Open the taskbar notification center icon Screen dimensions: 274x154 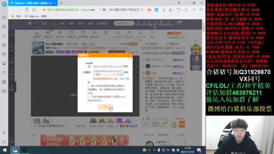point(199,150)
